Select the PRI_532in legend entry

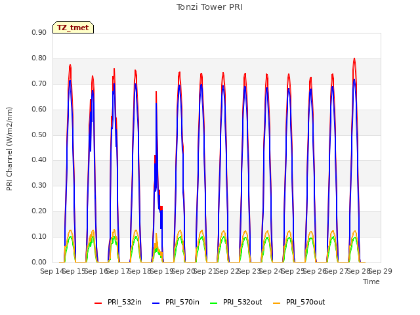[x=118, y=303]
